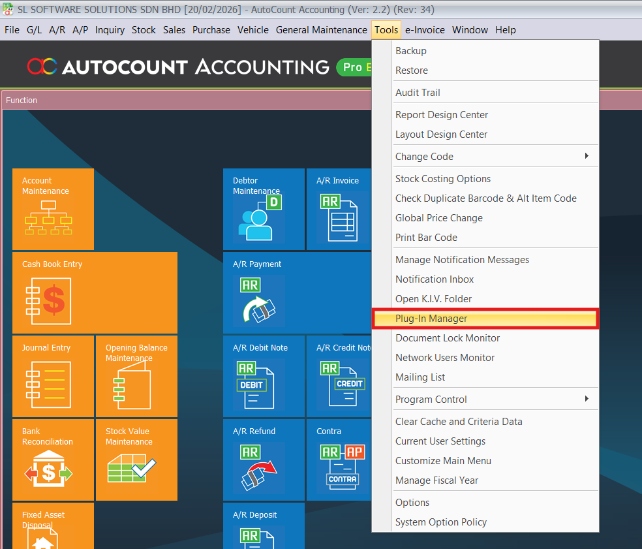Viewport: 642px width, 549px height.
Task: Open Stock Value Maintenance tile
Action: coord(136,460)
